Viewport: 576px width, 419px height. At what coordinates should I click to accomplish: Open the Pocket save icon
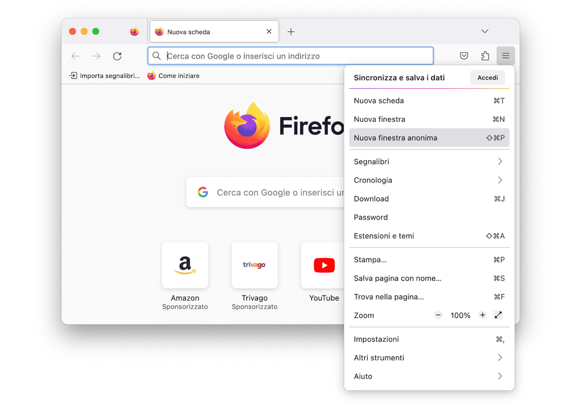(x=464, y=56)
